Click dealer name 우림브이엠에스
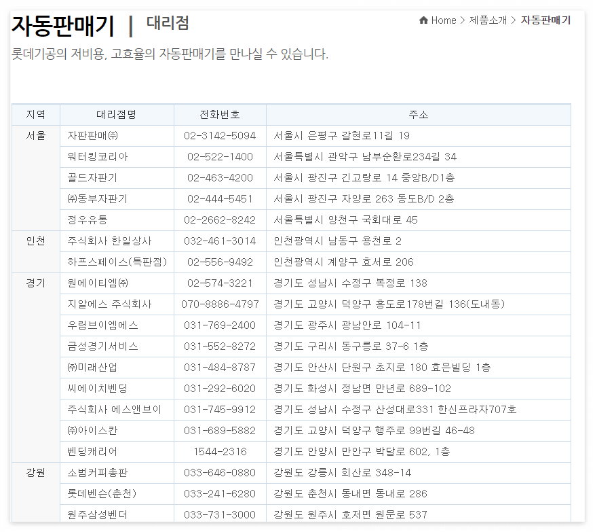 point(102,325)
